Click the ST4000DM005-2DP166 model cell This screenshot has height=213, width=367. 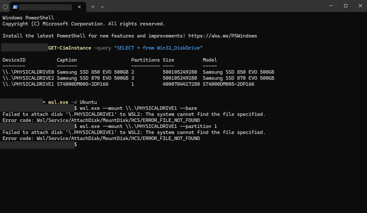coord(228,84)
